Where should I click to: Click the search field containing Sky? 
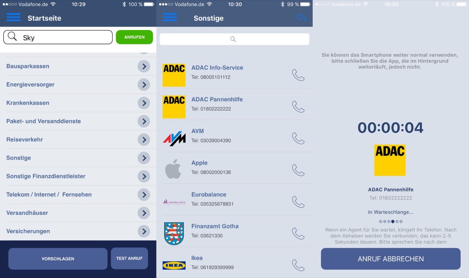tap(58, 37)
